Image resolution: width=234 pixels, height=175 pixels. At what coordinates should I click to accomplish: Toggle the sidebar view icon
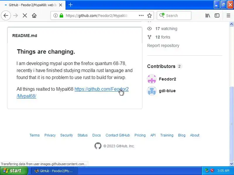(x=217, y=15)
